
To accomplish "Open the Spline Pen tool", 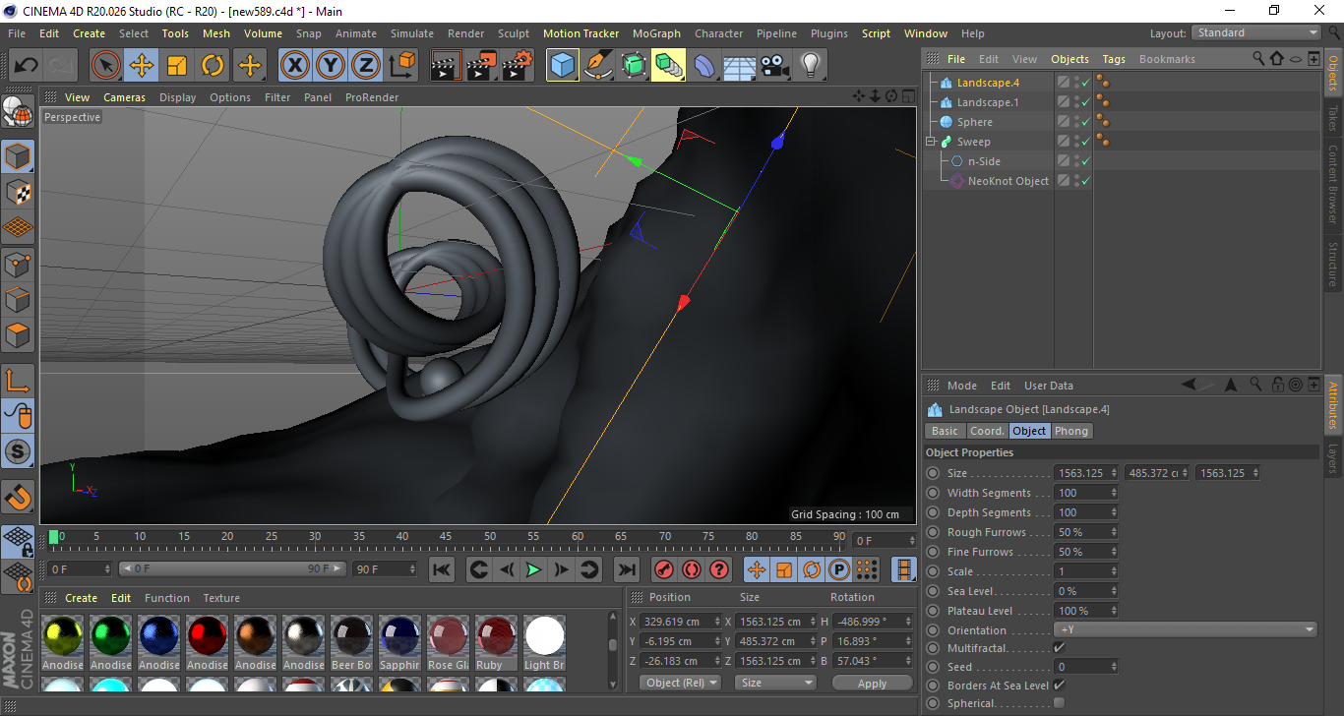I will click(x=598, y=66).
